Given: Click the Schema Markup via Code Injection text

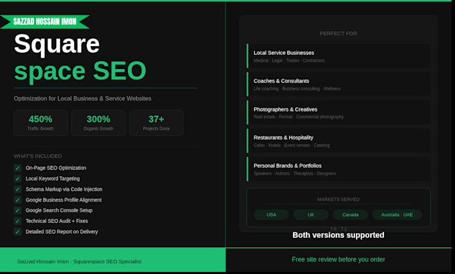Looking at the screenshot, I should (64, 190).
